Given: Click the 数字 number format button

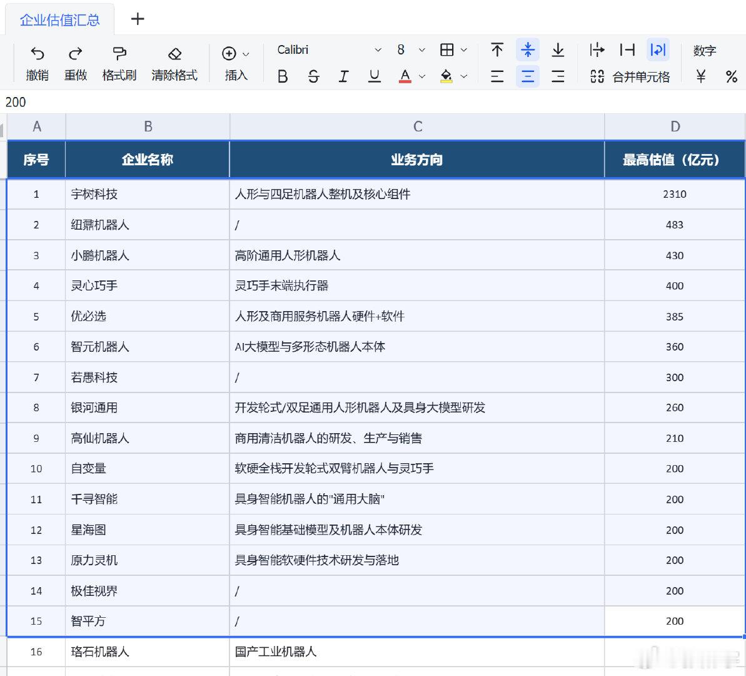Looking at the screenshot, I should click(x=705, y=50).
